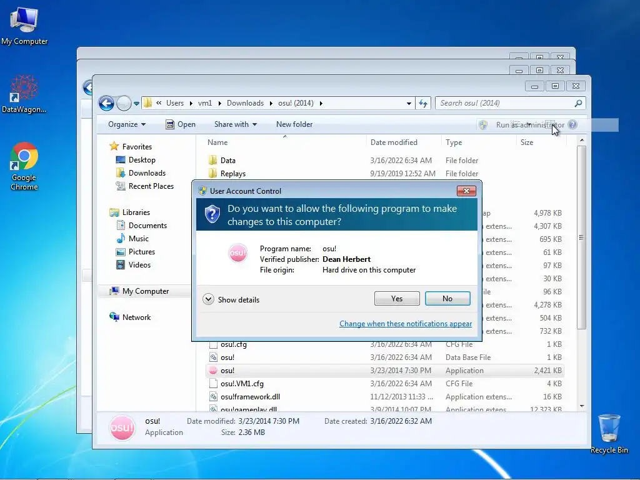Image resolution: width=640 pixels, height=480 pixels.
Task: Click the Explorer back arrow button
Action: 106,103
